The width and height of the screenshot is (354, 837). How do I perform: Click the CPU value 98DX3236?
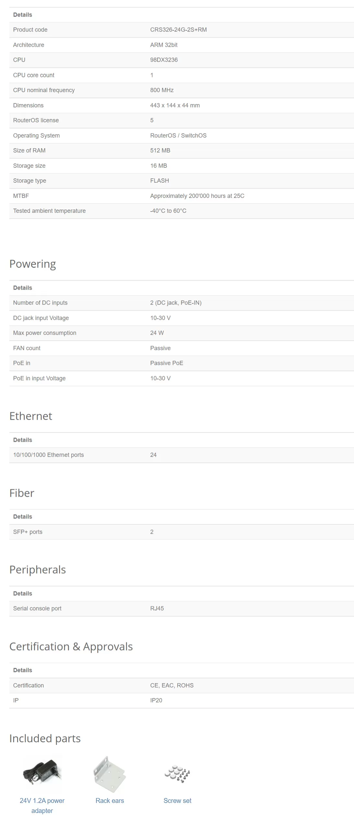164,60
